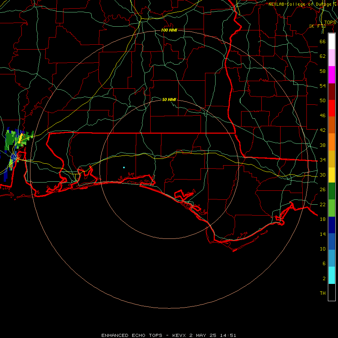Click the 'TH' threshold legend label
The width and height of the screenshot is (338, 338).
tap(323, 293)
